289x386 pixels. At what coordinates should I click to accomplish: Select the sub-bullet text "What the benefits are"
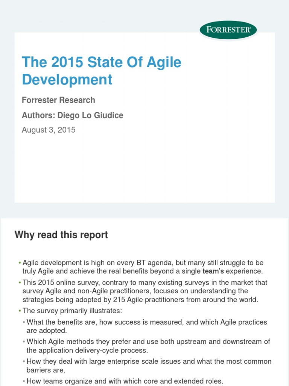pos(147,326)
